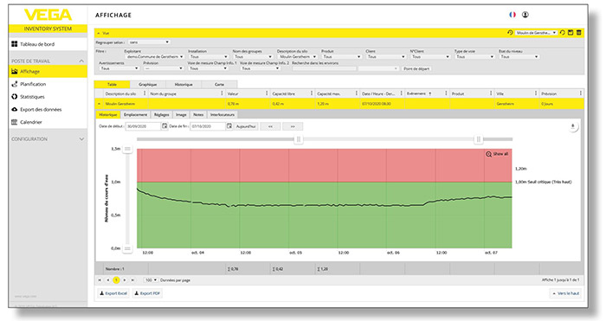Switch to the Emplacement sub-tab
This screenshot has width=606, height=321.
click(x=135, y=115)
